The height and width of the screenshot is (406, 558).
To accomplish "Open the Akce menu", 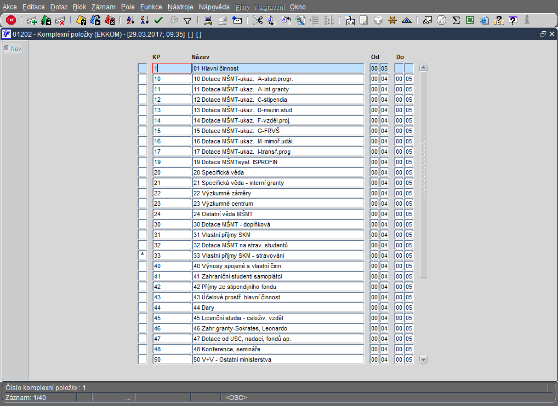I will tap(10, 7).
